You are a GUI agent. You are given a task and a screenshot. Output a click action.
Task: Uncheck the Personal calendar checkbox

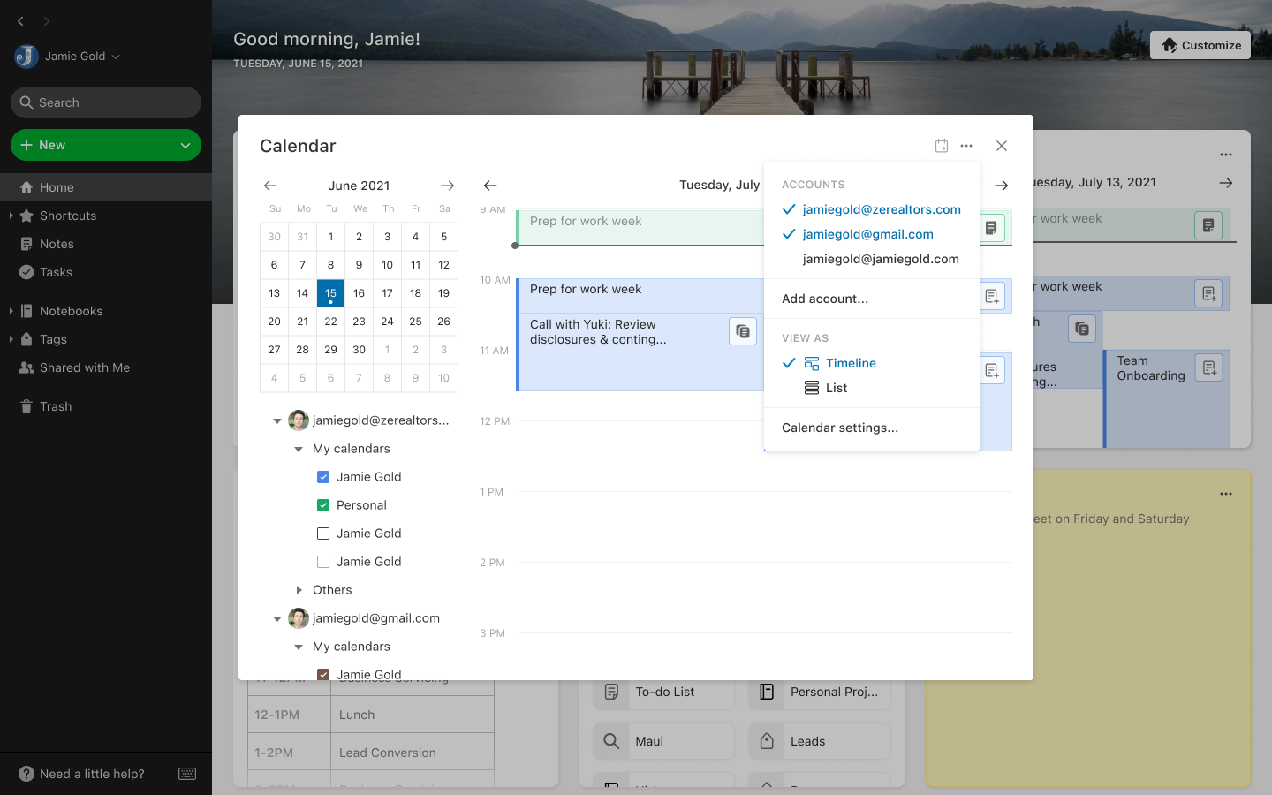click(x=323, y=505)
